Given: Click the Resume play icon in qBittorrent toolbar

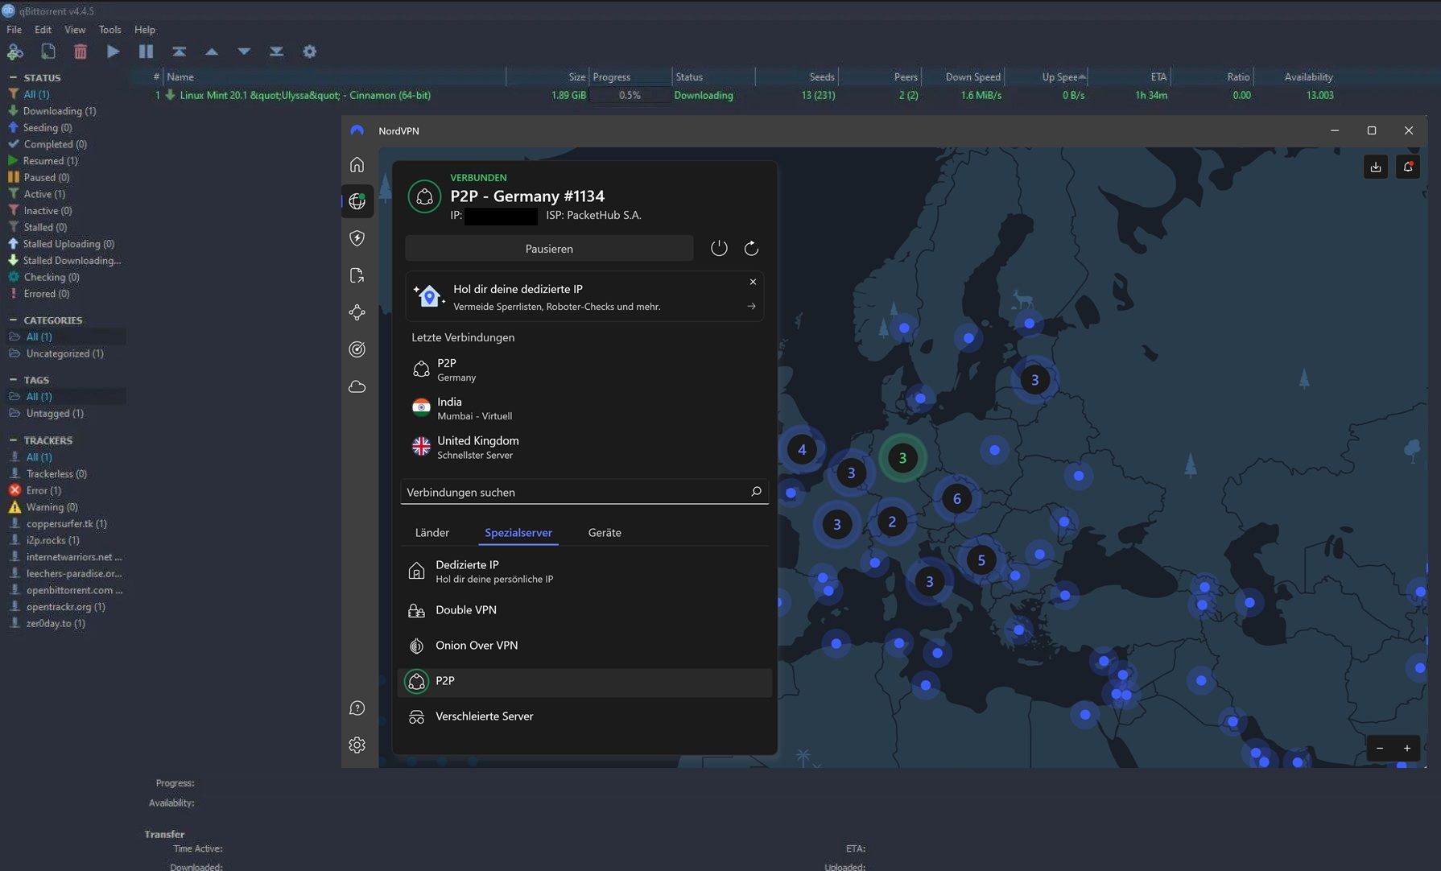Looking at the screenshot, I should 114,52.
